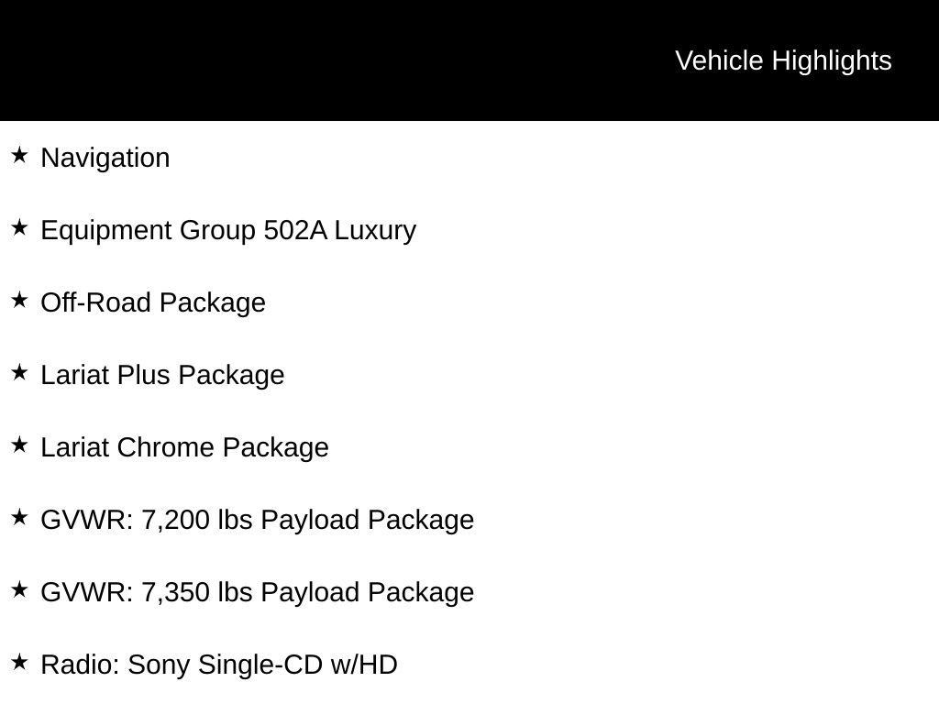Select the GVWR 7,200 lbs Payload Package text
Image resolution: width=939 pixels, height=704 pixels.
pyautogui.click(x=258, y=521)
